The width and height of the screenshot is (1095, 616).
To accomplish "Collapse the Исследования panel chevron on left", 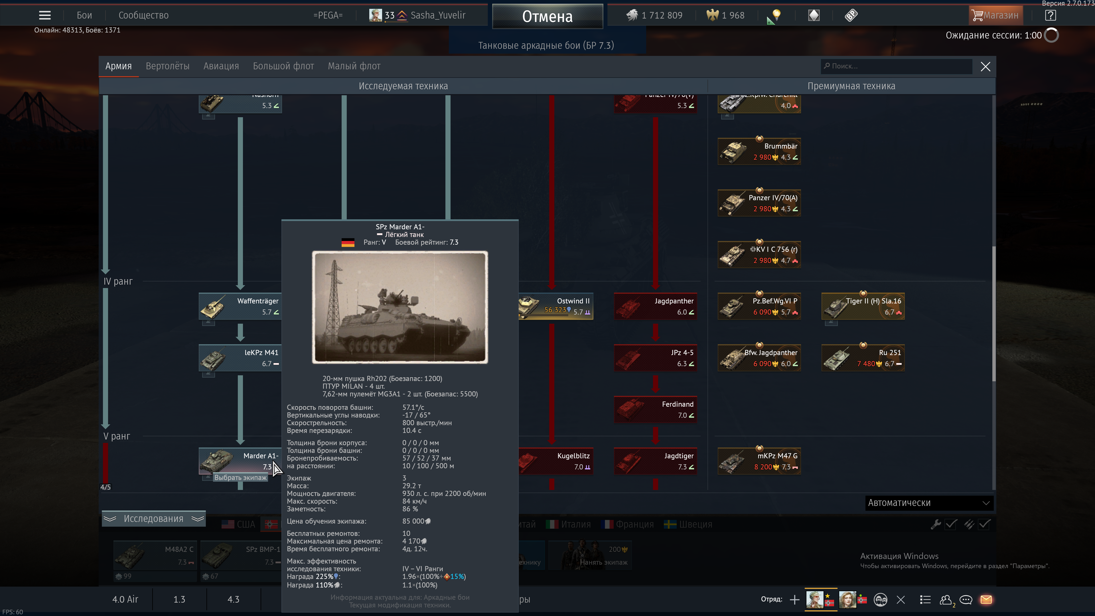I will coord(110,519).
